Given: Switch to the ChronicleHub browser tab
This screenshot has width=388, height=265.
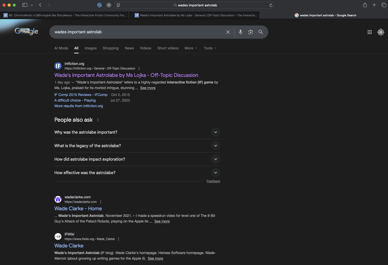Looking at the screenshot, I should (65, 15).
